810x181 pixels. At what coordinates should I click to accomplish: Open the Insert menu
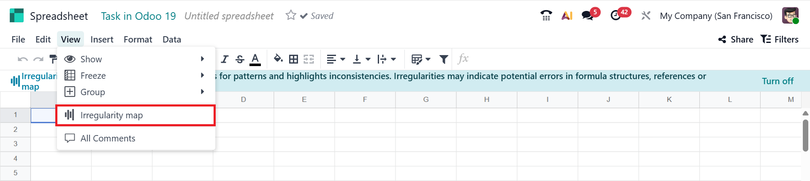click(x=102, y=40)
